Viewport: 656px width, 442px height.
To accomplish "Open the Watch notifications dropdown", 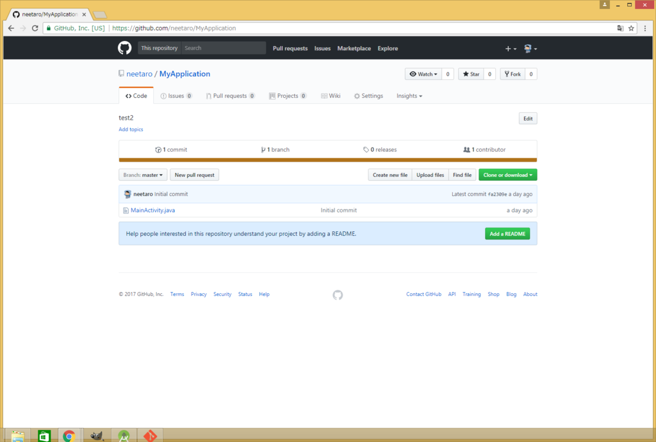I will click(x=423, y=74).
